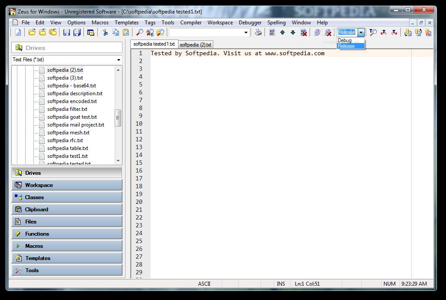Click the Print icon on the toolbar
446x300 pixels.
(258, 32)
